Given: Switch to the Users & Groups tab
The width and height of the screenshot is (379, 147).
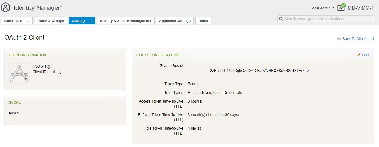Looking at the screenshot, I should tap(51, 21).
